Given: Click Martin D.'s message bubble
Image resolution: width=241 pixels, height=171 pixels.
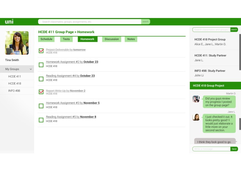Looking at the screenshot, I should pyautogui.click(x=219, y=102).
